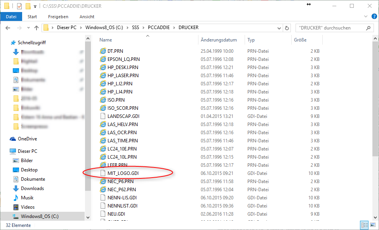
Task: Select the LAS_TIME.PRN file icon
Action: point(103,141)
